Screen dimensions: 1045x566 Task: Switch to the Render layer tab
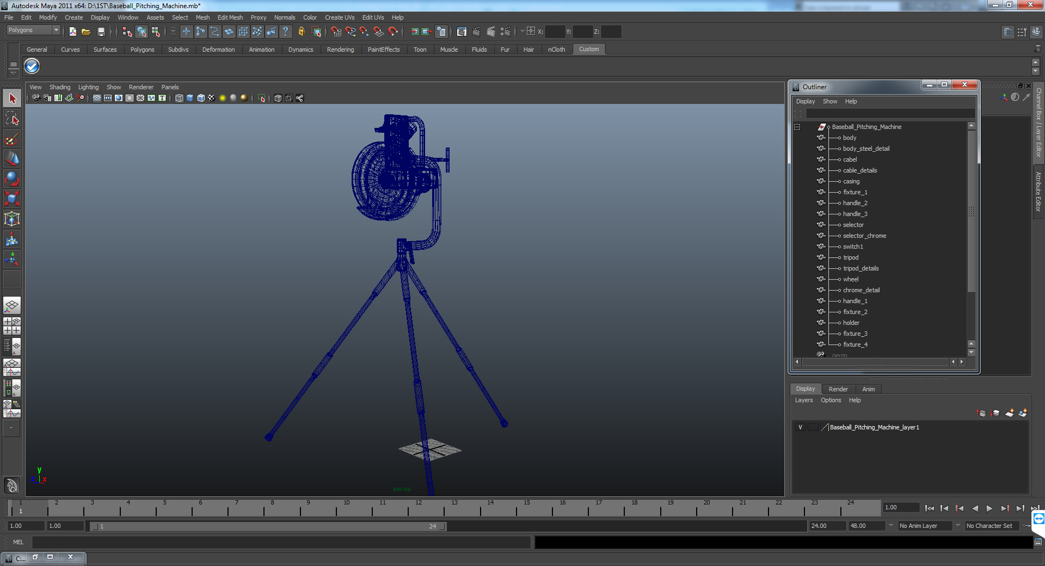838,389
